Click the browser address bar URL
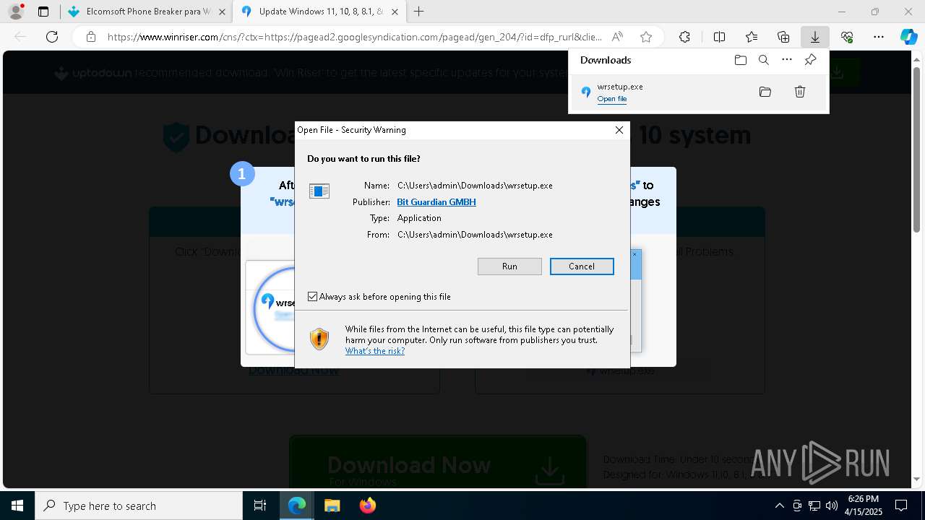Viewport: 925px width, 520px height. pyautogui.click(x=354, y=37)
